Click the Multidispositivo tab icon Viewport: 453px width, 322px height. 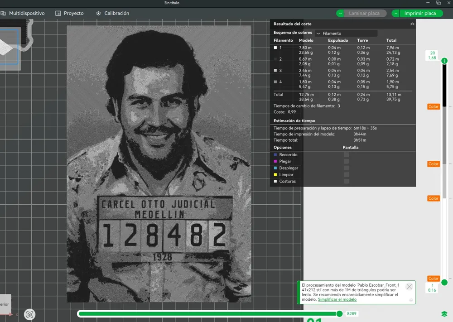pyautogui.click(x=3, y=13)
